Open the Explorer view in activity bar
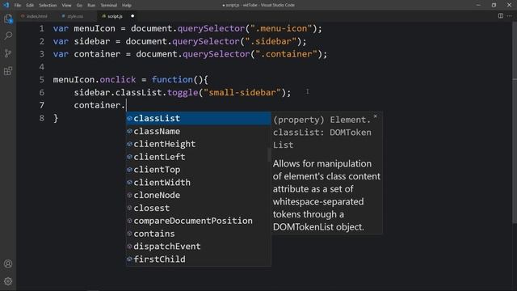This screenshot has width=517, height=291. pyautogui.click(x=8, y=19)
